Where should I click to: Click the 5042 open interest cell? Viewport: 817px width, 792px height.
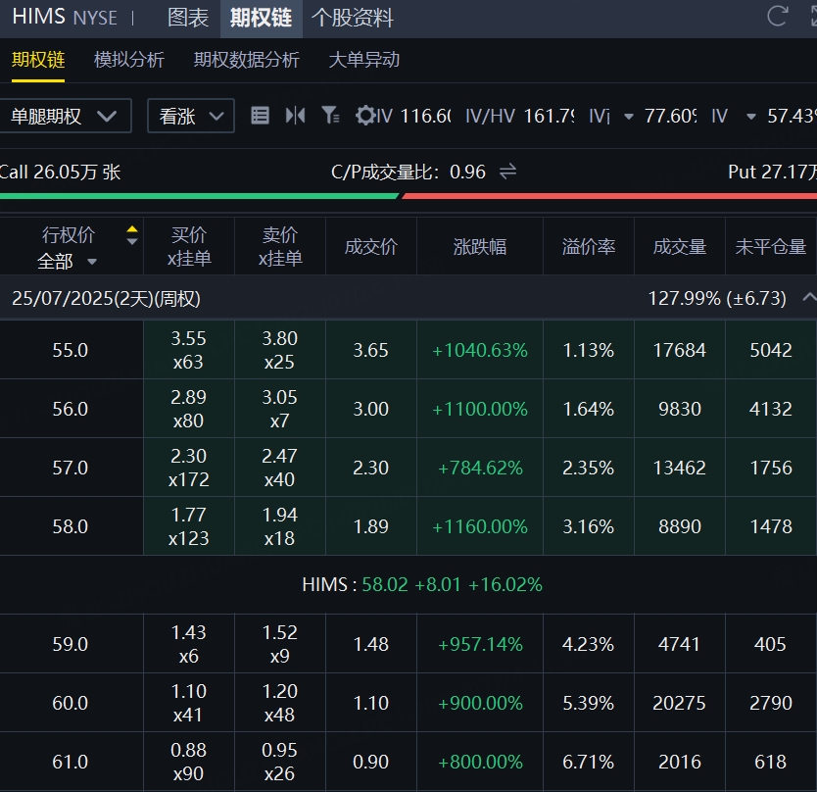[771, 350]
